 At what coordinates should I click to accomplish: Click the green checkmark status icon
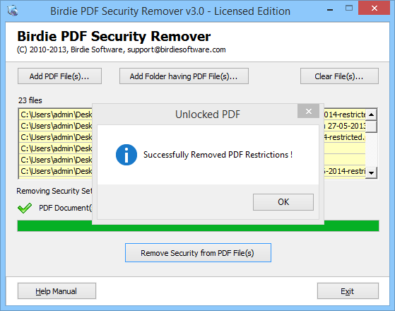pyautogui.click(x=25, y=209)
